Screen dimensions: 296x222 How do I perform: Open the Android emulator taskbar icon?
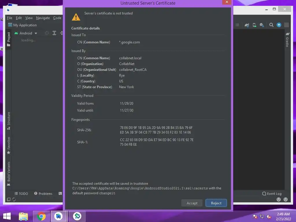(x=77, y=216)
